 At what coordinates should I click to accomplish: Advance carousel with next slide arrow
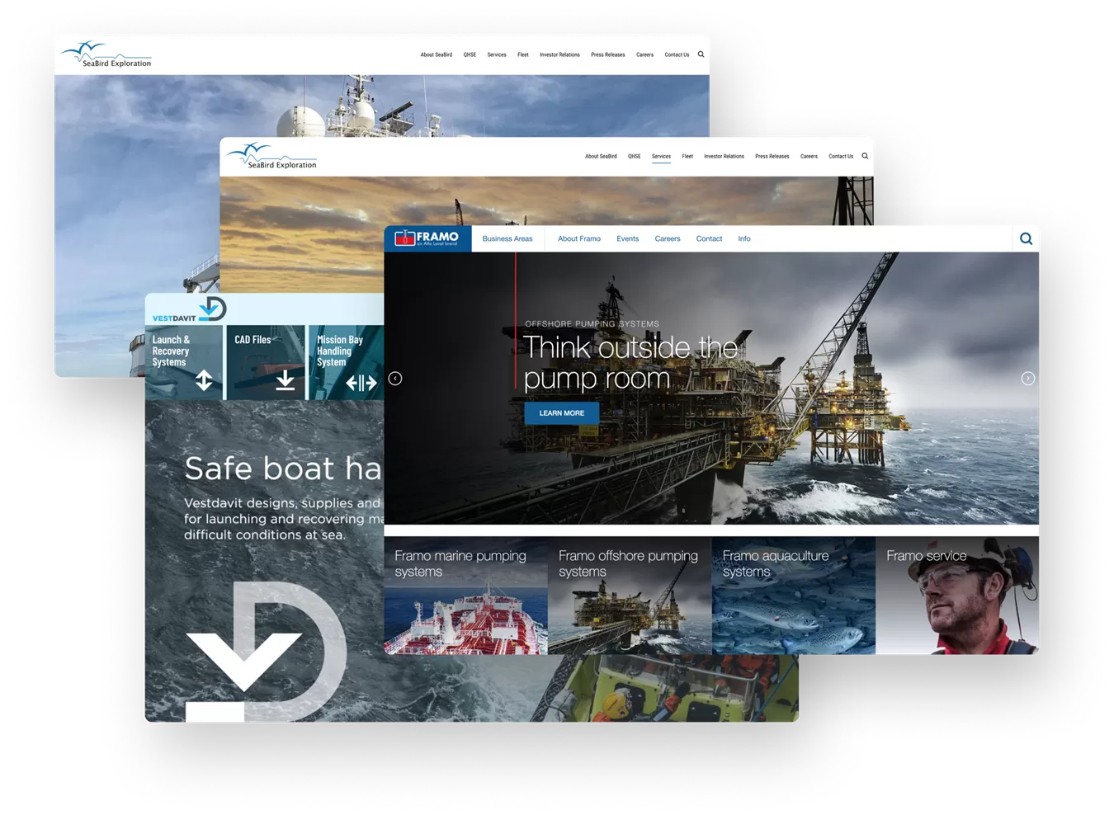pos(1027,379)
